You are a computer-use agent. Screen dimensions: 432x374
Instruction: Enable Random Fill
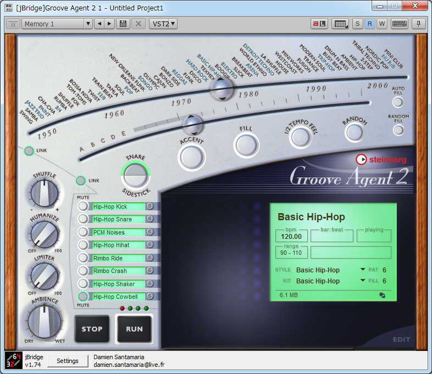click(398, 130)
